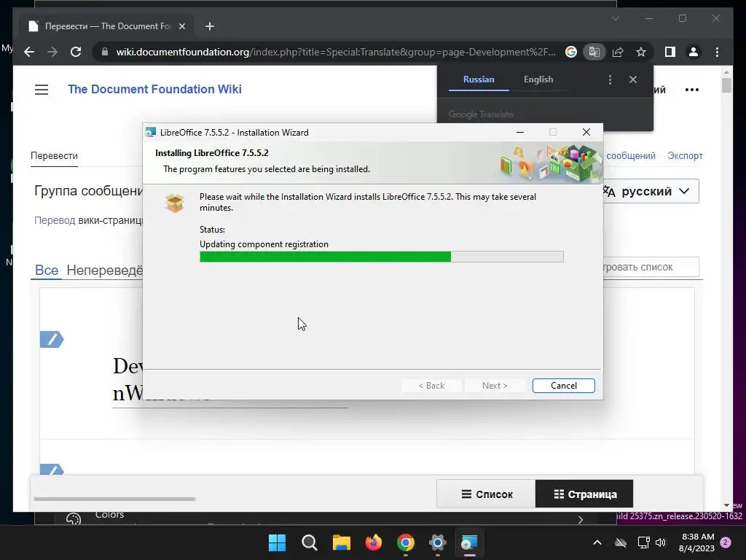This screenshot has width=746, height=560.
Task: Open File Explorer from taskbar
Action: tap(341, 542)
